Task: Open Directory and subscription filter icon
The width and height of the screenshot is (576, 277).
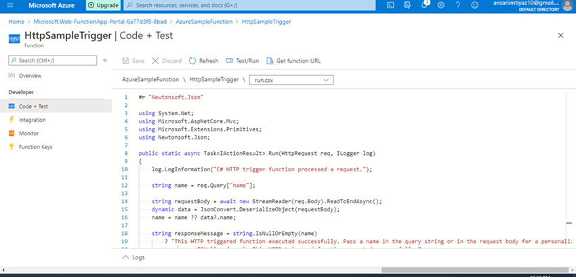Action: (x=407, y=5)
